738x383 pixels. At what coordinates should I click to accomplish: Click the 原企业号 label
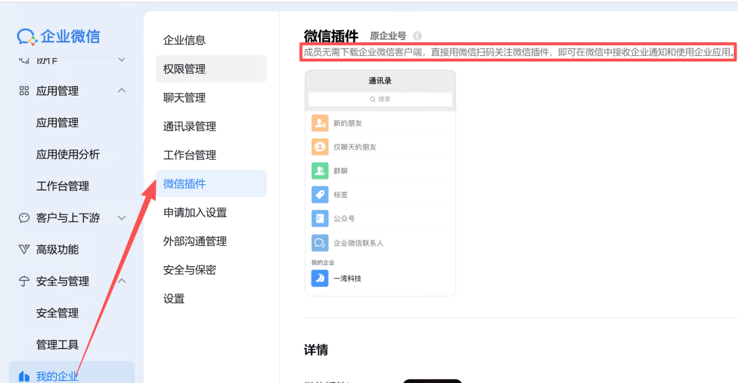coord(388,36)
